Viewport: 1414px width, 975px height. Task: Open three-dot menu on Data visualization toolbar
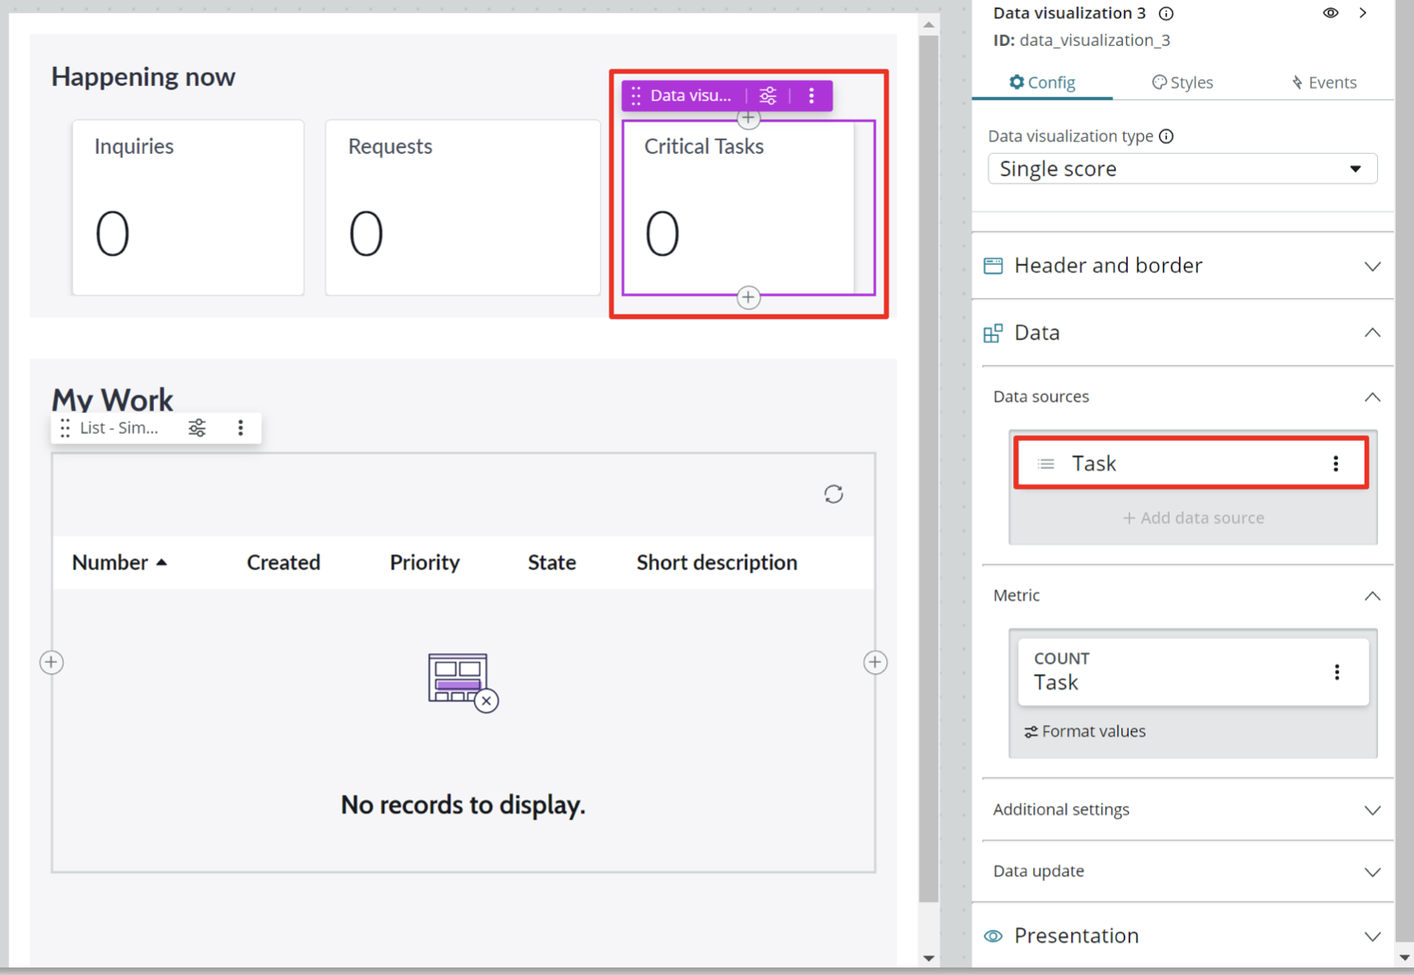[812, 95]
